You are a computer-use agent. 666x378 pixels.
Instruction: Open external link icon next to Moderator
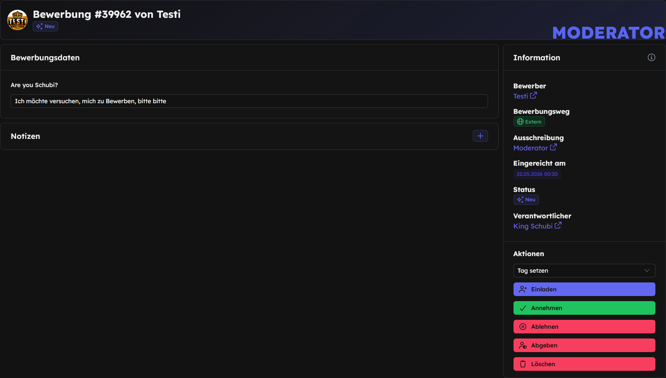(553, 147)
